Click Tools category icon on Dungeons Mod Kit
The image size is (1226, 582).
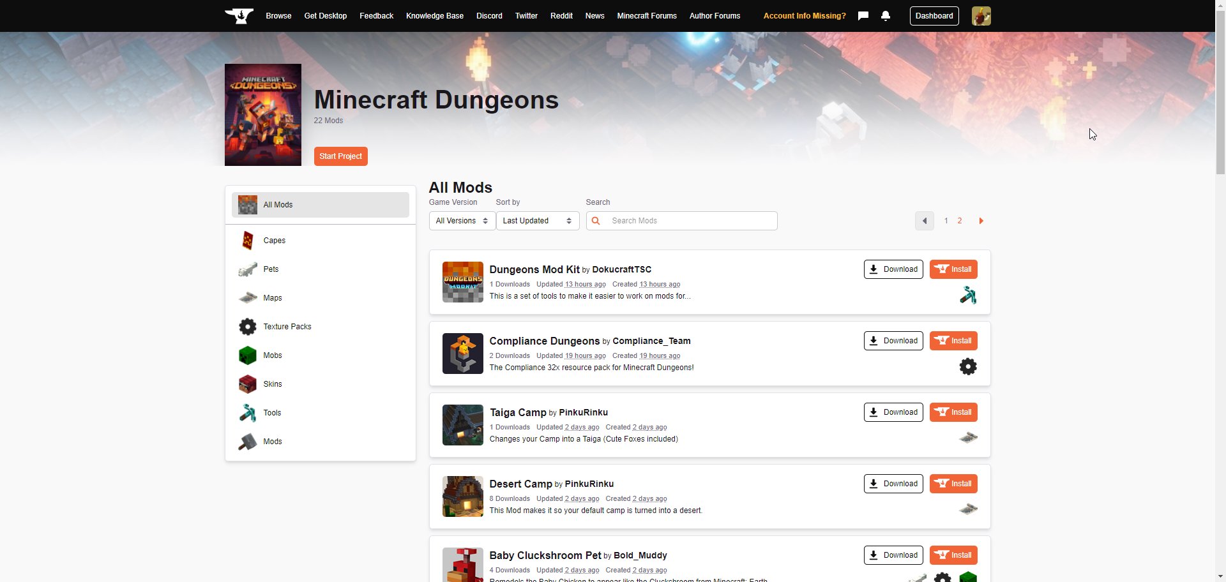(x=968, y=295)
